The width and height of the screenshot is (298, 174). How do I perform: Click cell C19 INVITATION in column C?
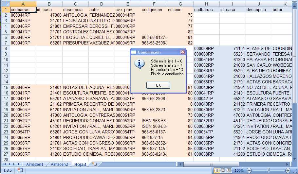75,110
